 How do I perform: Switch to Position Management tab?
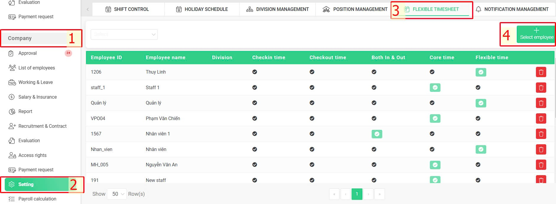355,9
